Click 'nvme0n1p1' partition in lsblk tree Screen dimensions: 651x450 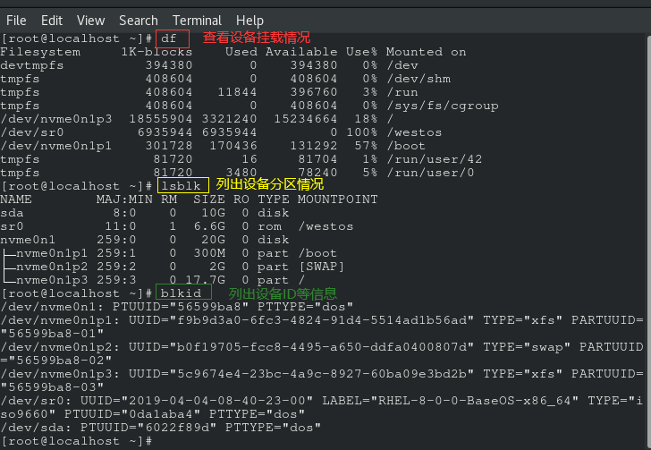pos(52,253)
